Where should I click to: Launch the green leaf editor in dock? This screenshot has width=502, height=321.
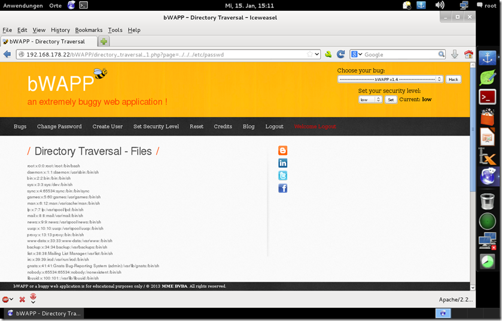pos(487,78)
